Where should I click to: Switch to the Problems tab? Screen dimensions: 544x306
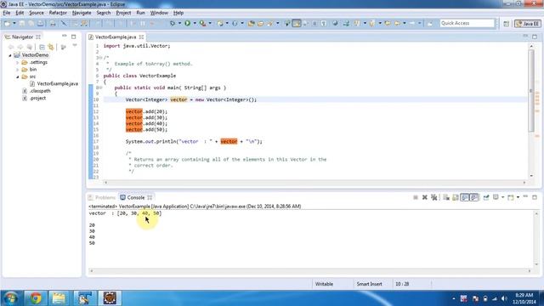[x=102, y=197]
